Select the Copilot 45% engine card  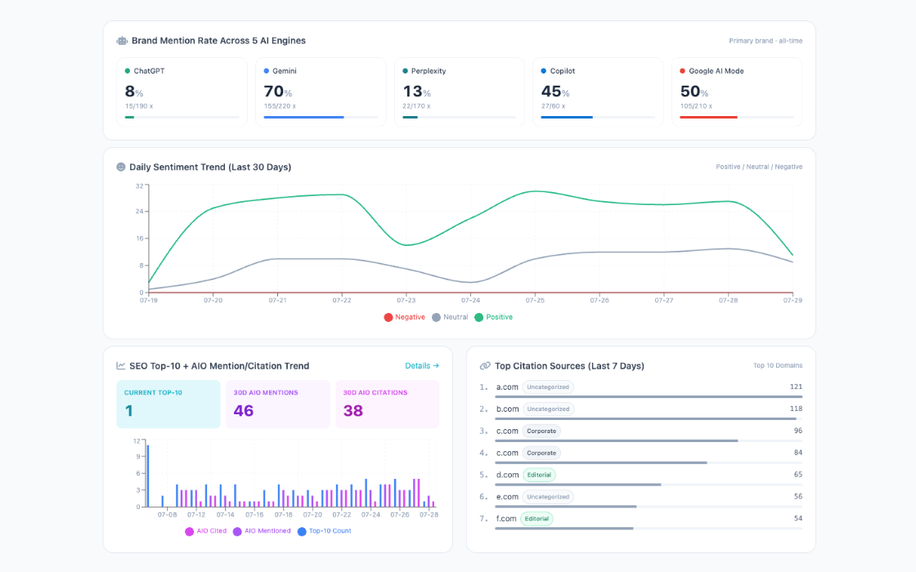598,92
